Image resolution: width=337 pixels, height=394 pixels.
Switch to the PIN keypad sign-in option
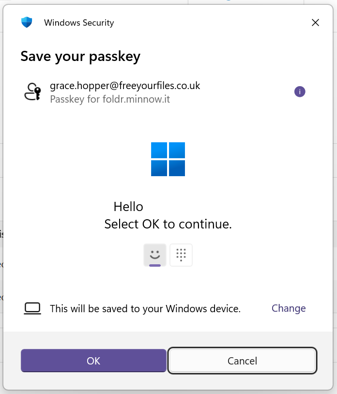coord(181,255)
